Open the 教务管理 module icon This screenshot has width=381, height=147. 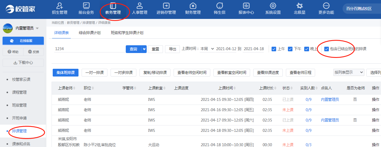113,5
